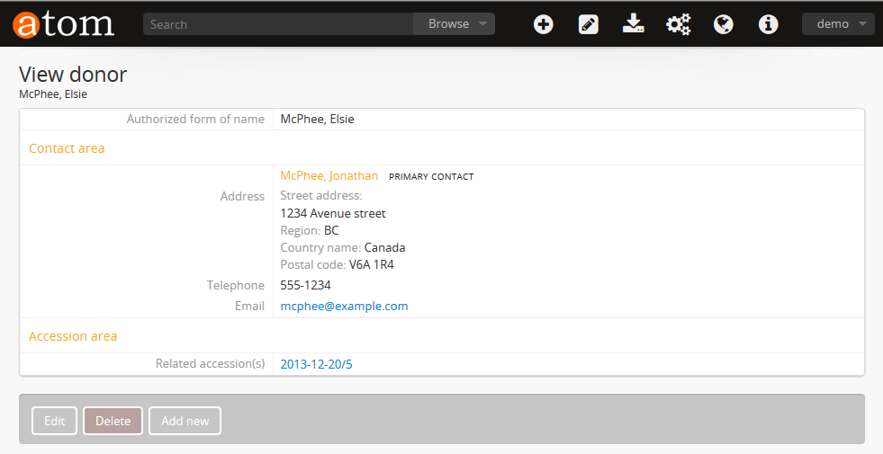Click the Contact area heading
883x454 pixels.
click(x=67, y=148)
